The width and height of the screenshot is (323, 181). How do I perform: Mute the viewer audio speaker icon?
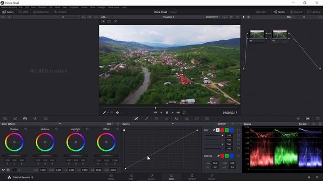point(118,113)
